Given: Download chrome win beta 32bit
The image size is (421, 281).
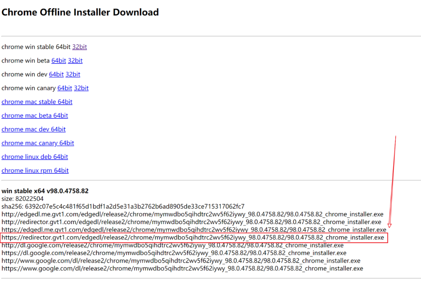Looking at the screenshot, I should (x=75, y=61).
